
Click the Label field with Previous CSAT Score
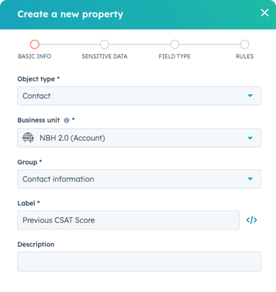[128, 220]
